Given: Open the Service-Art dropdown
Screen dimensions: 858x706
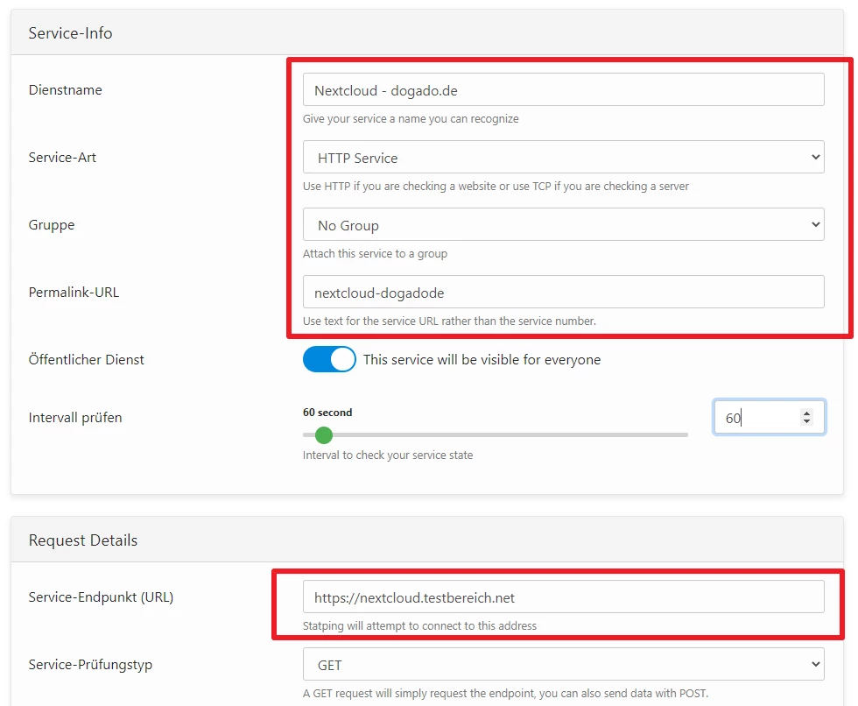Looking at the screenshot, I should pyautogui.click(x=563, y=158).
